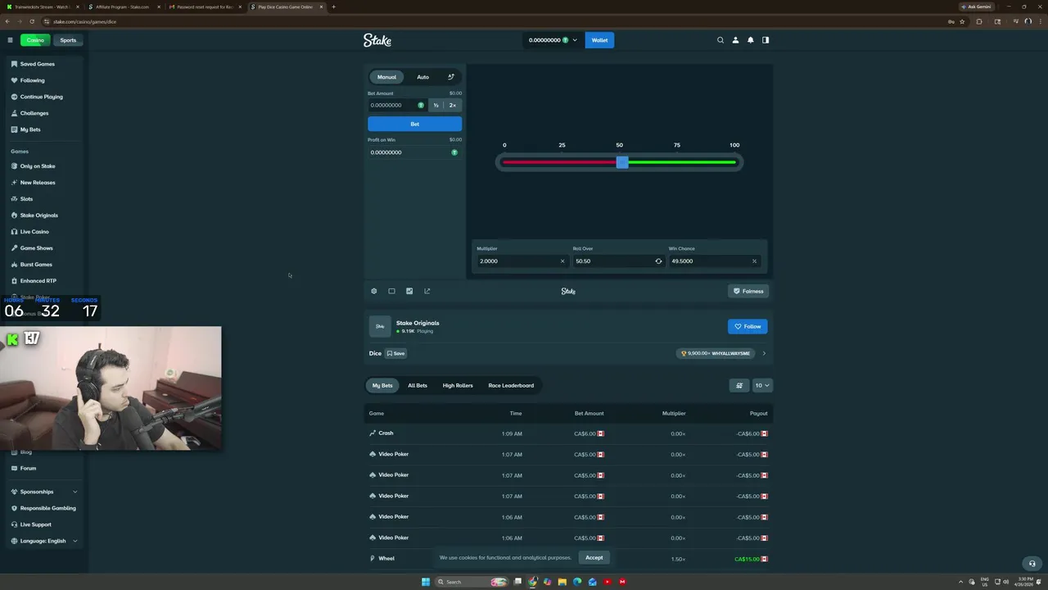
Task: Double the bet with 2× button
Action: pos(452,105)
